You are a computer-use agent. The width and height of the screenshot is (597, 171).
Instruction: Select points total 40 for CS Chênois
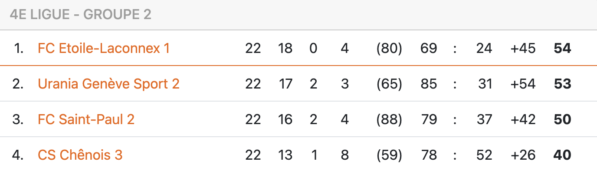563,155
